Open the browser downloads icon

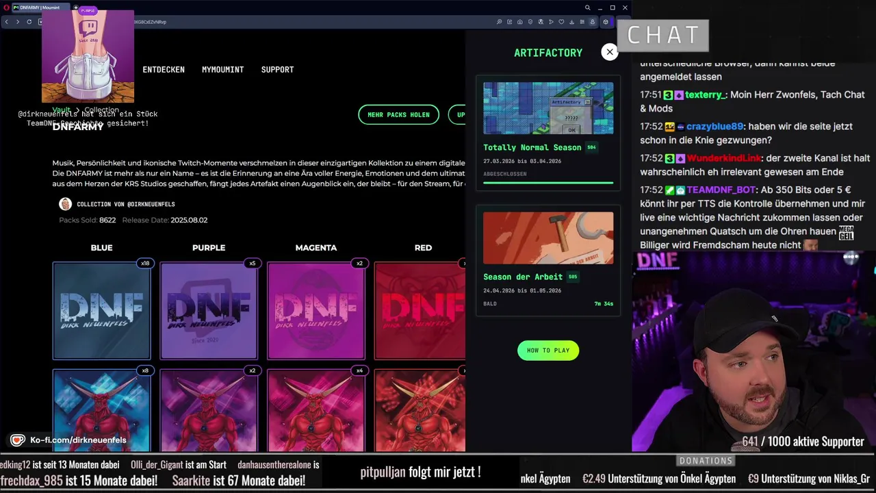[x=571, y=22]
